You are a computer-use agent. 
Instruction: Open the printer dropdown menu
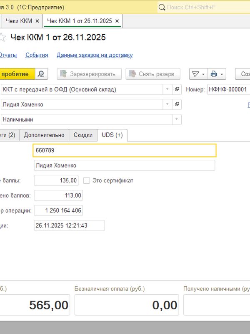217,74
